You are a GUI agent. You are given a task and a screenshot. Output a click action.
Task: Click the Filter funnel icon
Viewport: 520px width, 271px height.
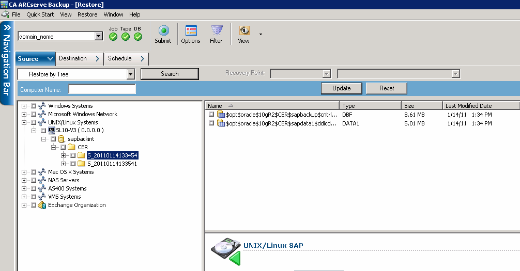pyautogui.click(x=217, y=31)
